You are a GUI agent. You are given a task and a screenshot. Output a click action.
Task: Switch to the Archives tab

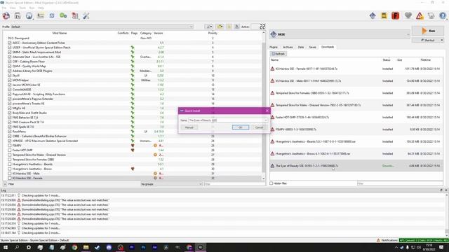(288, 47)
